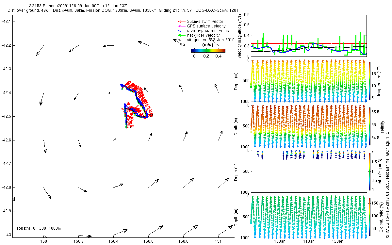The image size is (392, 245).
Task: Select legend text 'dive-avg current veloc.'
Action: (x=208, y=31)
